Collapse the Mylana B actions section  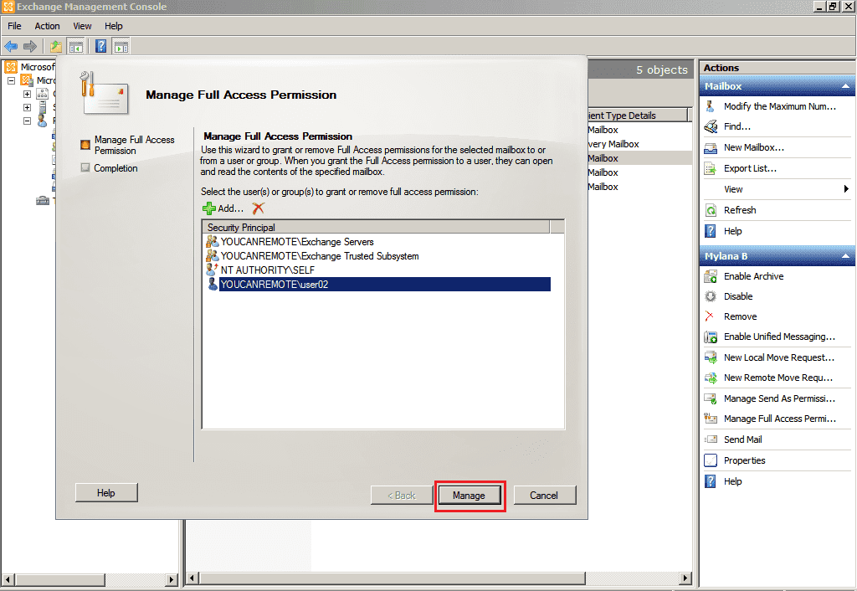[845, 256]
